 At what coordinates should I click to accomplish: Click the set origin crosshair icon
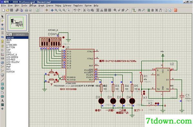[47, 10]
